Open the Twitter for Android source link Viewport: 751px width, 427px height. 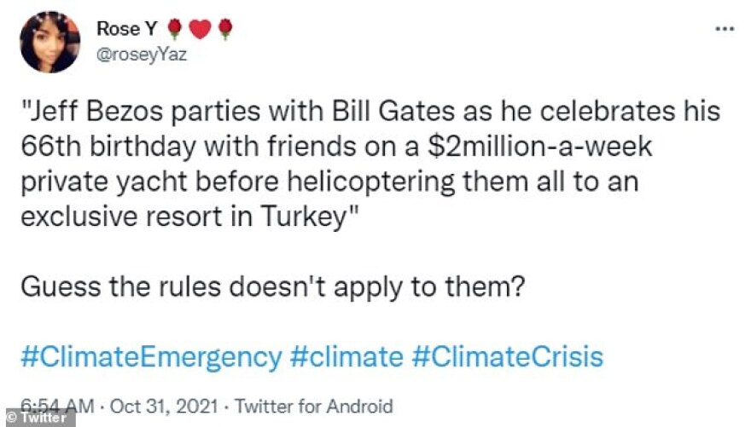pyautogui.click(x=313, y=406)
